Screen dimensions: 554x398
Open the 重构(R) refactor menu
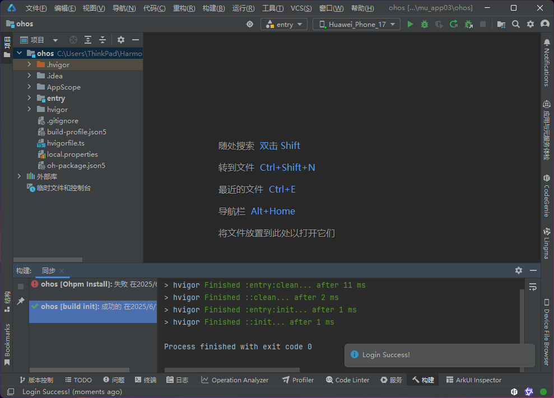[184, 8]
